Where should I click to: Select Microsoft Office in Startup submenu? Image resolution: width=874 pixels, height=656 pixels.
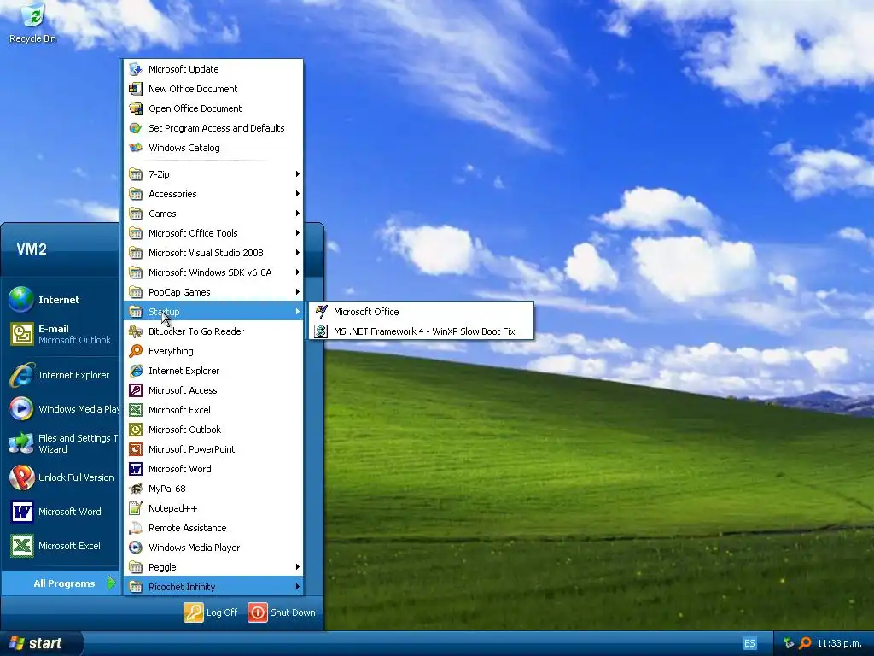pyautogui.click(x=422, y=311)
